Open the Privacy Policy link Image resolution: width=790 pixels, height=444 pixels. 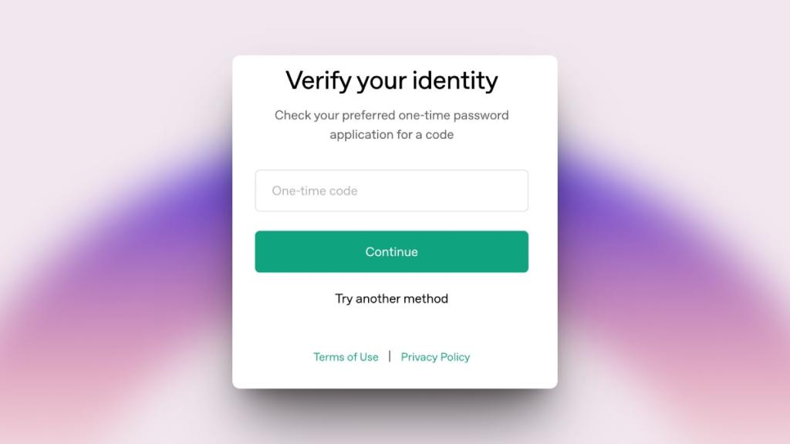tap(435, 357)
